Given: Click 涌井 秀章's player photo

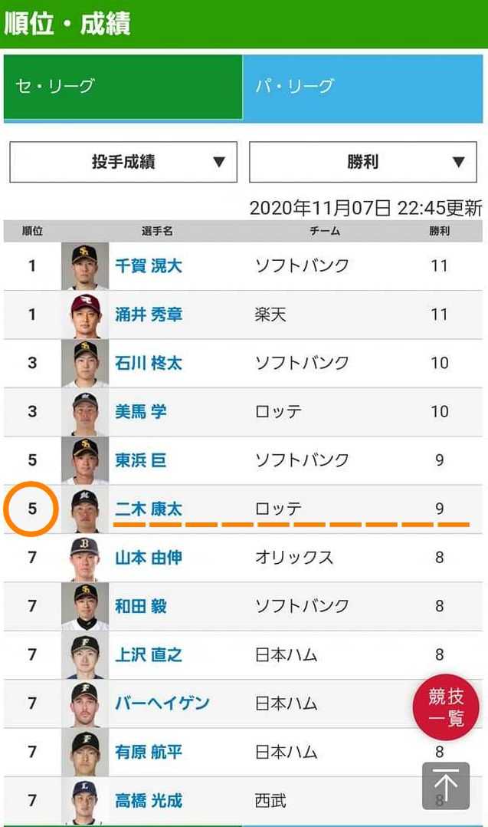Looking at the screenshot, I should pos(85,315).
